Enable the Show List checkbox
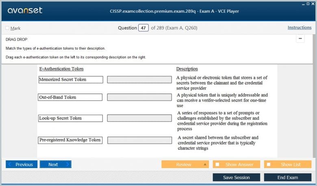This screenshot has height=186, width=317. [x=269, y=164]
